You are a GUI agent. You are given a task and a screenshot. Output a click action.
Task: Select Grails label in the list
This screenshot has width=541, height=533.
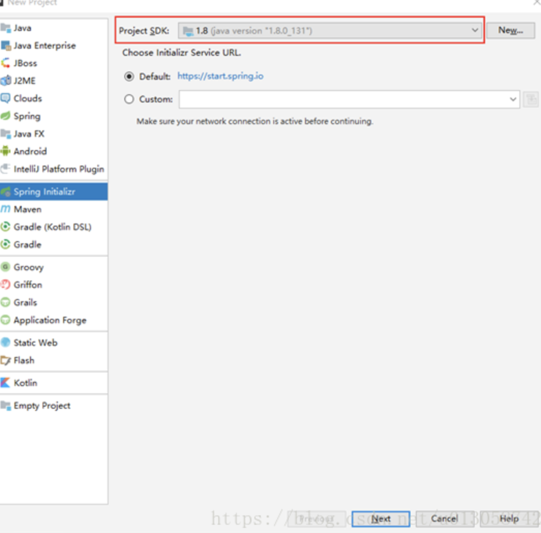click(25, 302)
